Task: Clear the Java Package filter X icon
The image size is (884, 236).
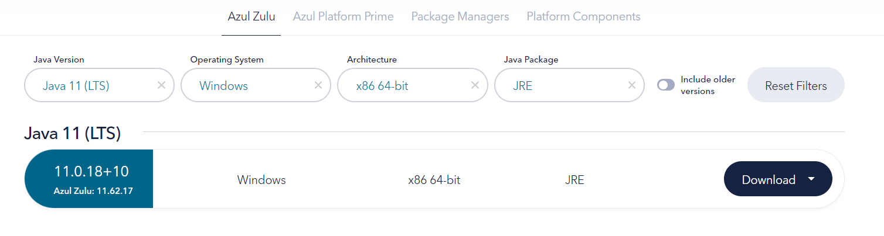Action: coord(632,85)
